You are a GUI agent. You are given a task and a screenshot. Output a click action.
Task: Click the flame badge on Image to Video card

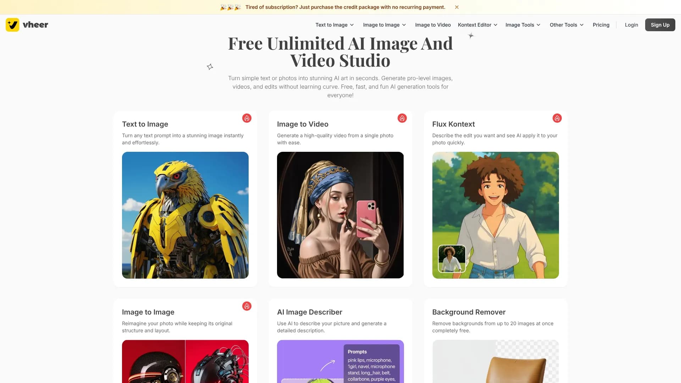402,118
